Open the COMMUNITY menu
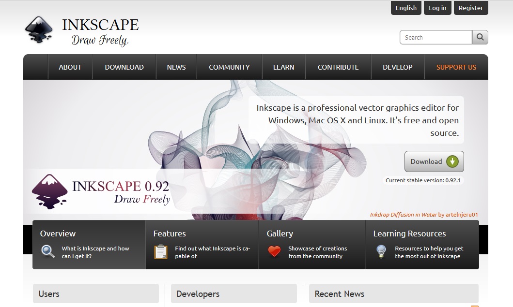This screenshot has width=513, height=307. click(229, 67)
